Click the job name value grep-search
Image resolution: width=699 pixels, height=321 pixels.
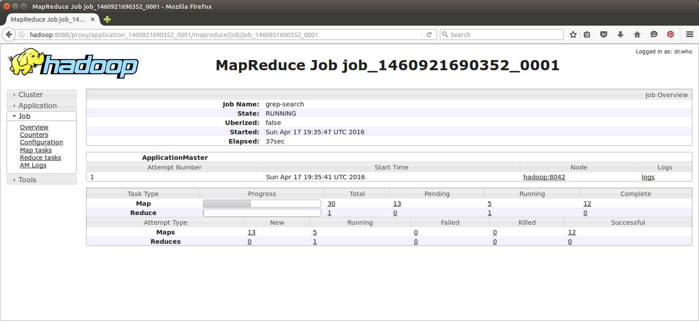tap(285, 104)
